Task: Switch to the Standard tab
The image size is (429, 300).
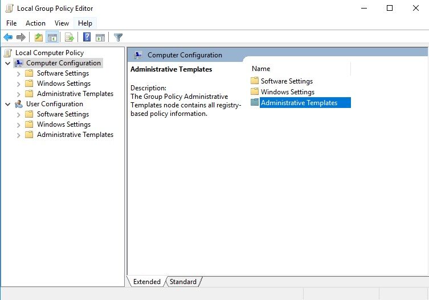Action: [183, 282]
